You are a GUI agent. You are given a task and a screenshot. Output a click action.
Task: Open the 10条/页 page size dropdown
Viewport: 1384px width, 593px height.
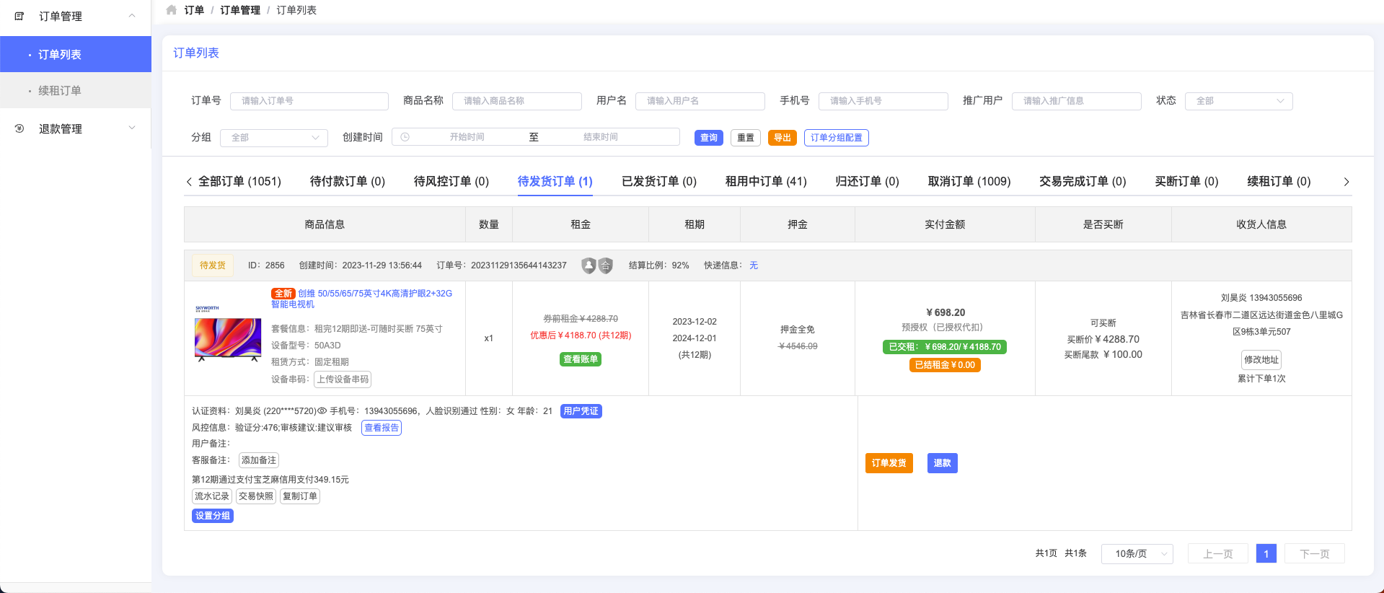coord(1137,554)
